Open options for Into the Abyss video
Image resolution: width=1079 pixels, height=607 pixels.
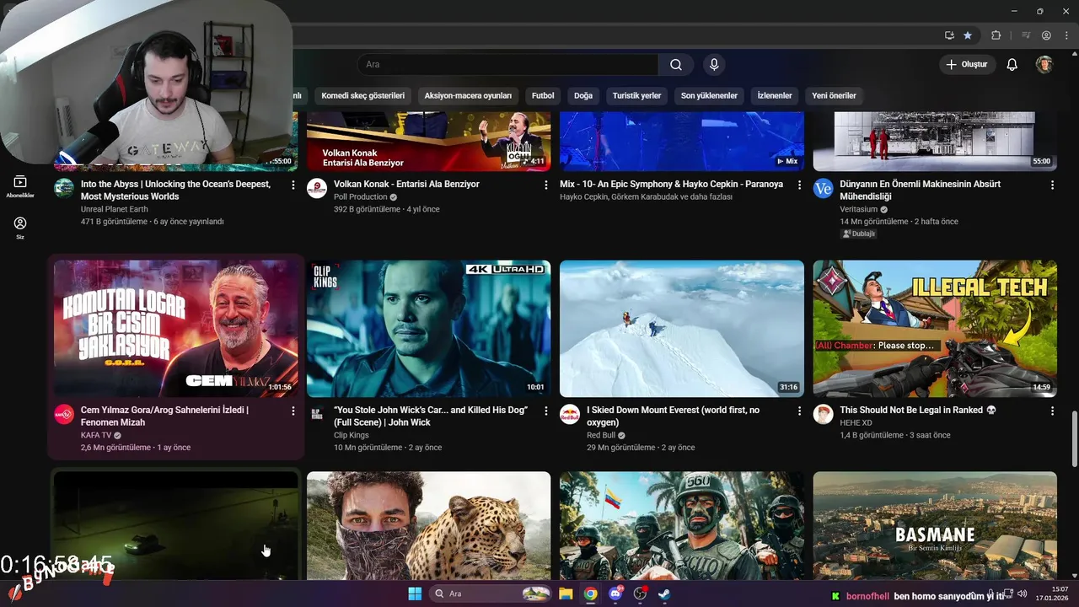[293, 185]
